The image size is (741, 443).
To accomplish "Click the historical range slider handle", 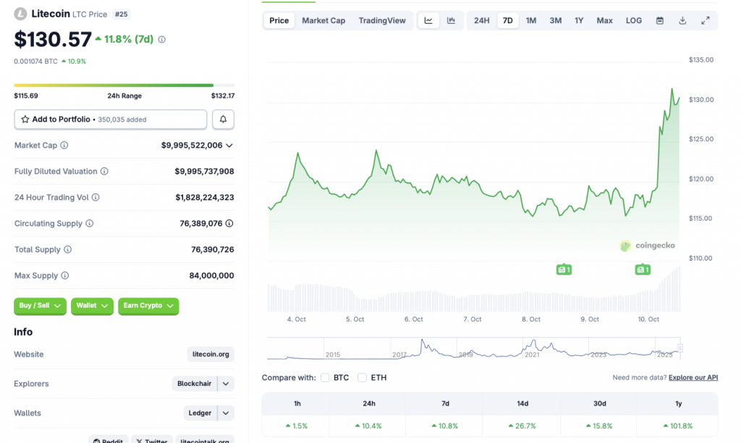I will 679,348.
